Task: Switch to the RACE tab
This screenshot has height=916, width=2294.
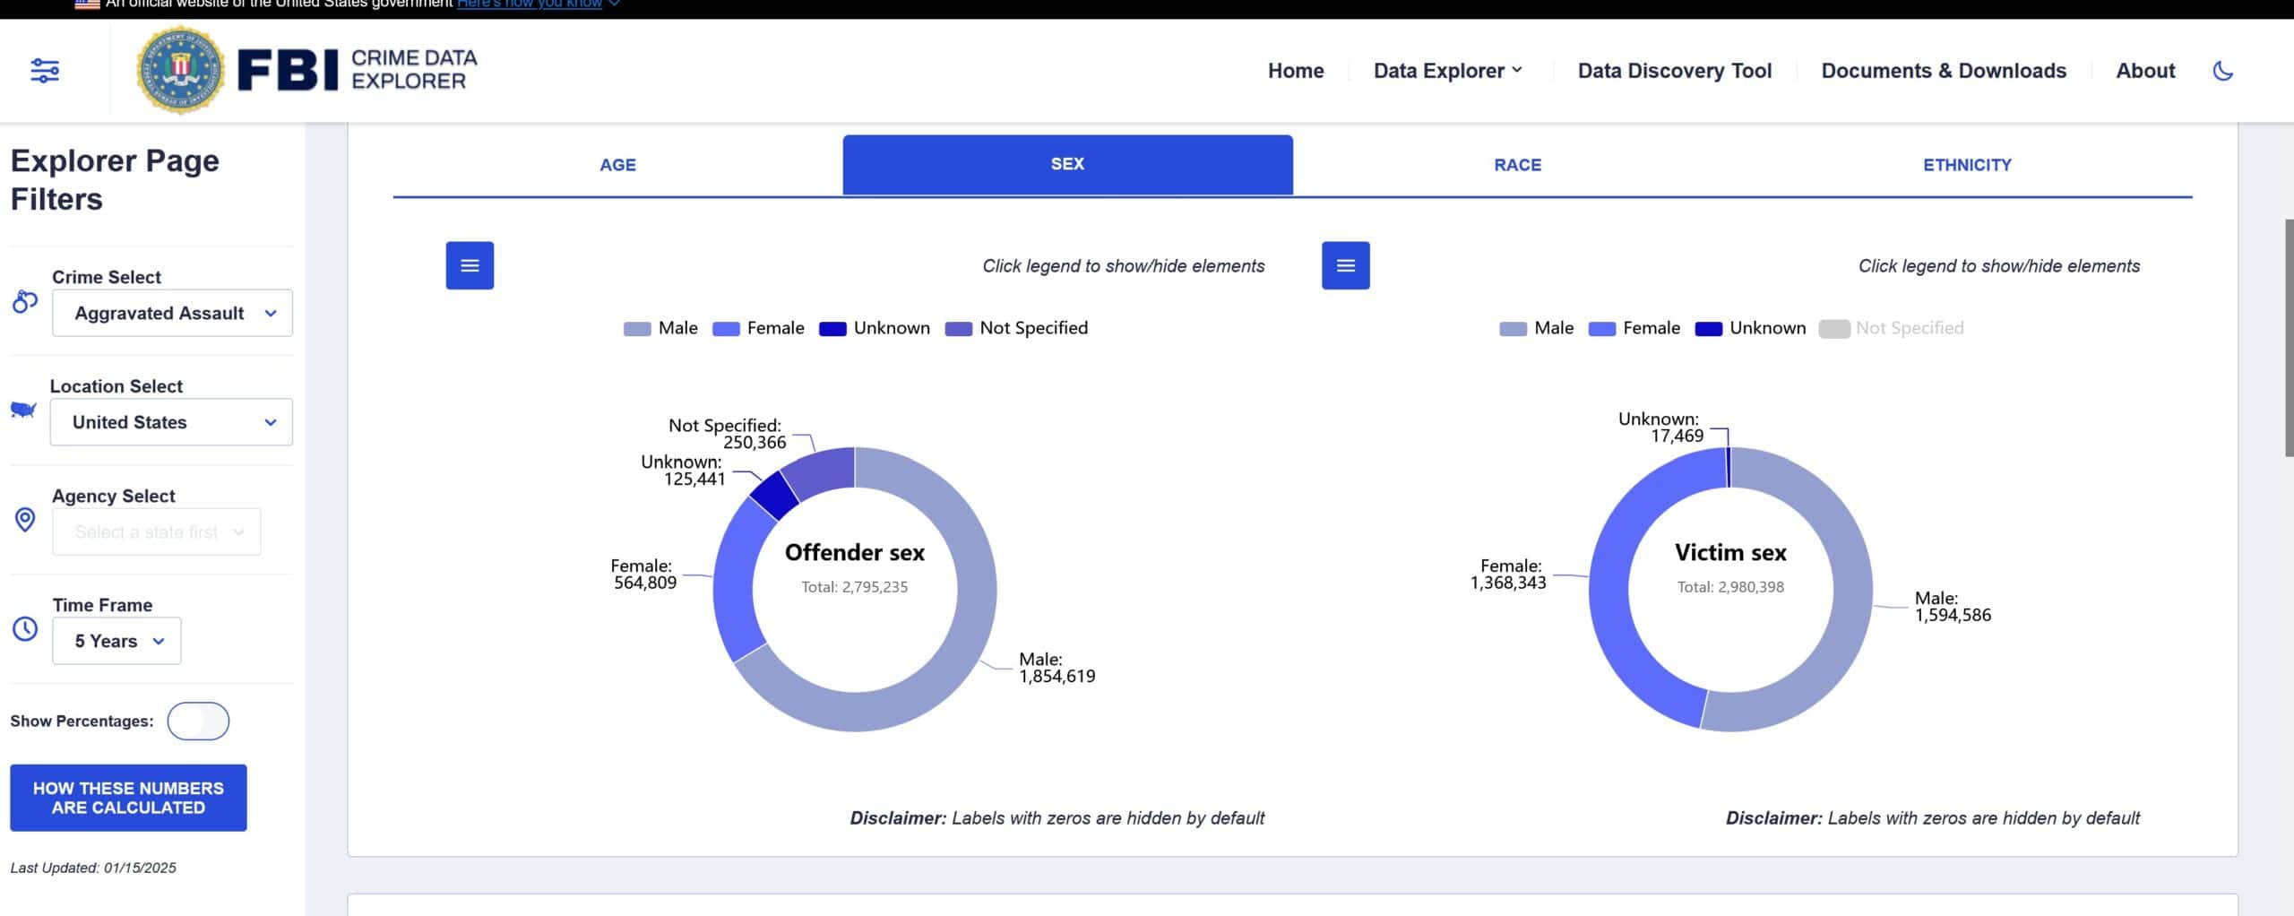Action: (x=1517, y=165)
